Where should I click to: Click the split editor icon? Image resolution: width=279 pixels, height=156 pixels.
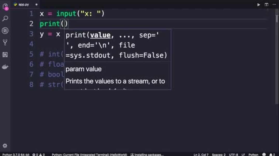[x=266, y=4]
